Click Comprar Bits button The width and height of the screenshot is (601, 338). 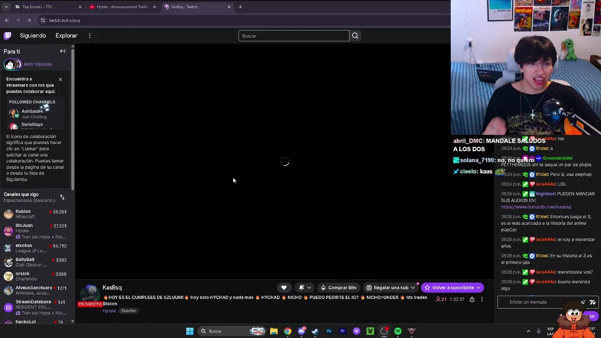(338, 288)
